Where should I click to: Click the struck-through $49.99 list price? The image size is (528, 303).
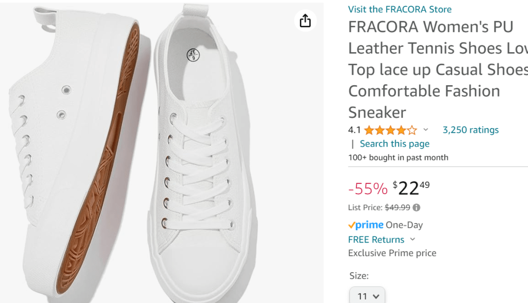(397, 208)
